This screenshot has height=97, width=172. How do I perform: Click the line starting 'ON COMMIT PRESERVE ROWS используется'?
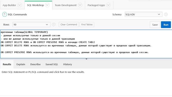[75, 52]
